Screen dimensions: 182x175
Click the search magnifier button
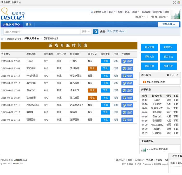[x=96, y=32]
